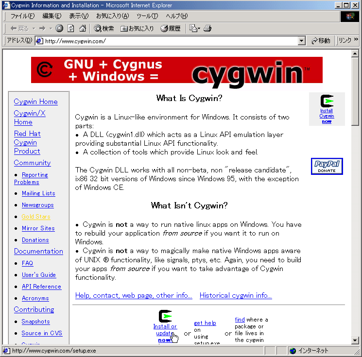362x357 pixels.
Task: Click the Install or update now text link
Action: coord(165,333)
